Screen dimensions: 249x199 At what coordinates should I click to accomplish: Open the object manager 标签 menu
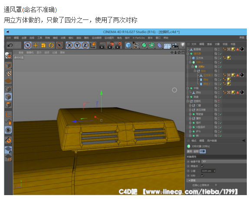coord(225,44)
